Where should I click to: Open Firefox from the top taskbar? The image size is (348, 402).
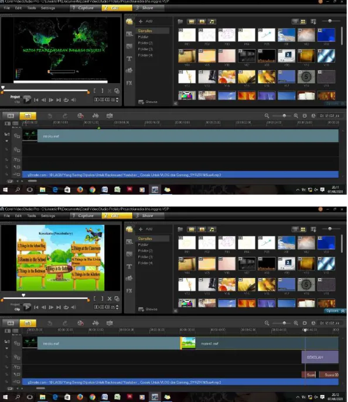coord(80,190)
